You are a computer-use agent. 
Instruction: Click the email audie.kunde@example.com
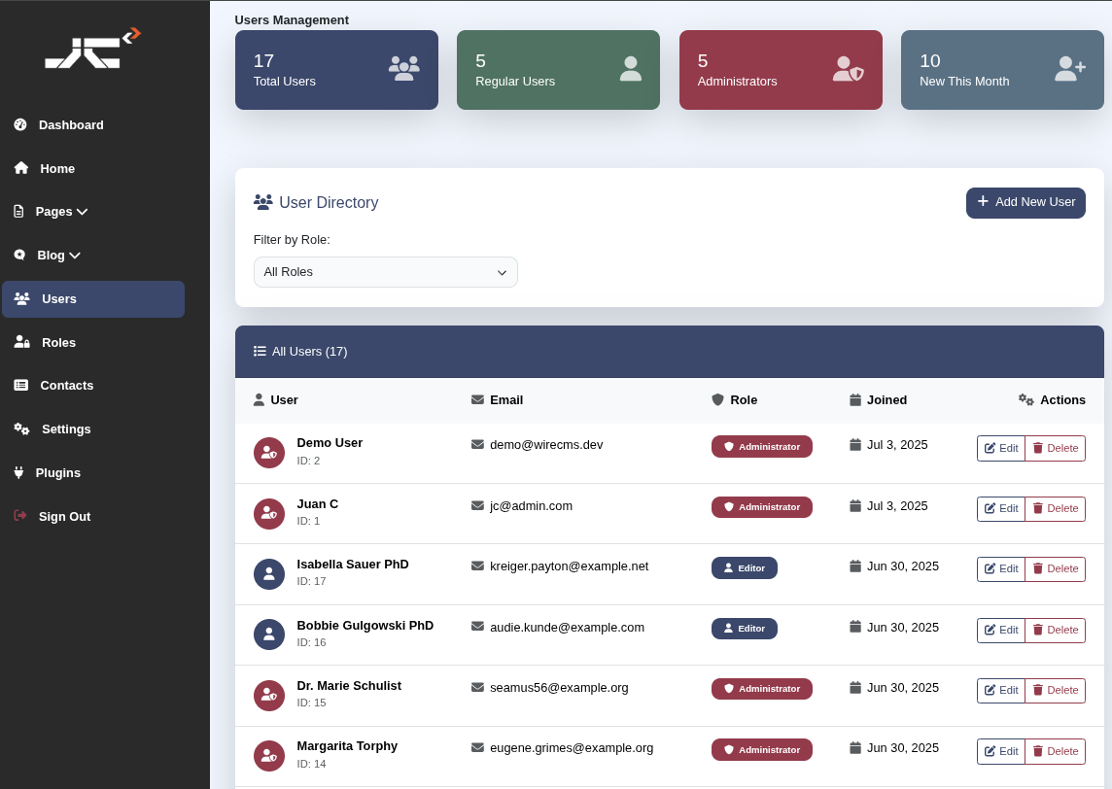[568, 628]
